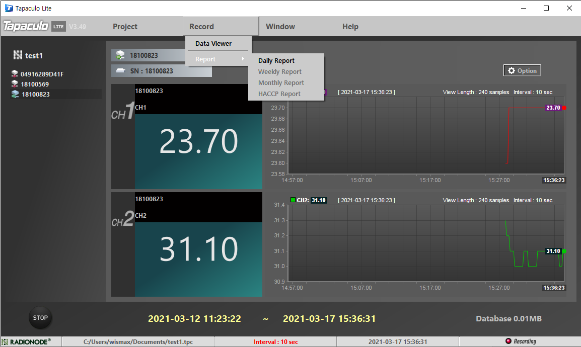581x347 pixels.
Task: Click the CH2 value tile showing 31.10
Action: click(198, 259)
